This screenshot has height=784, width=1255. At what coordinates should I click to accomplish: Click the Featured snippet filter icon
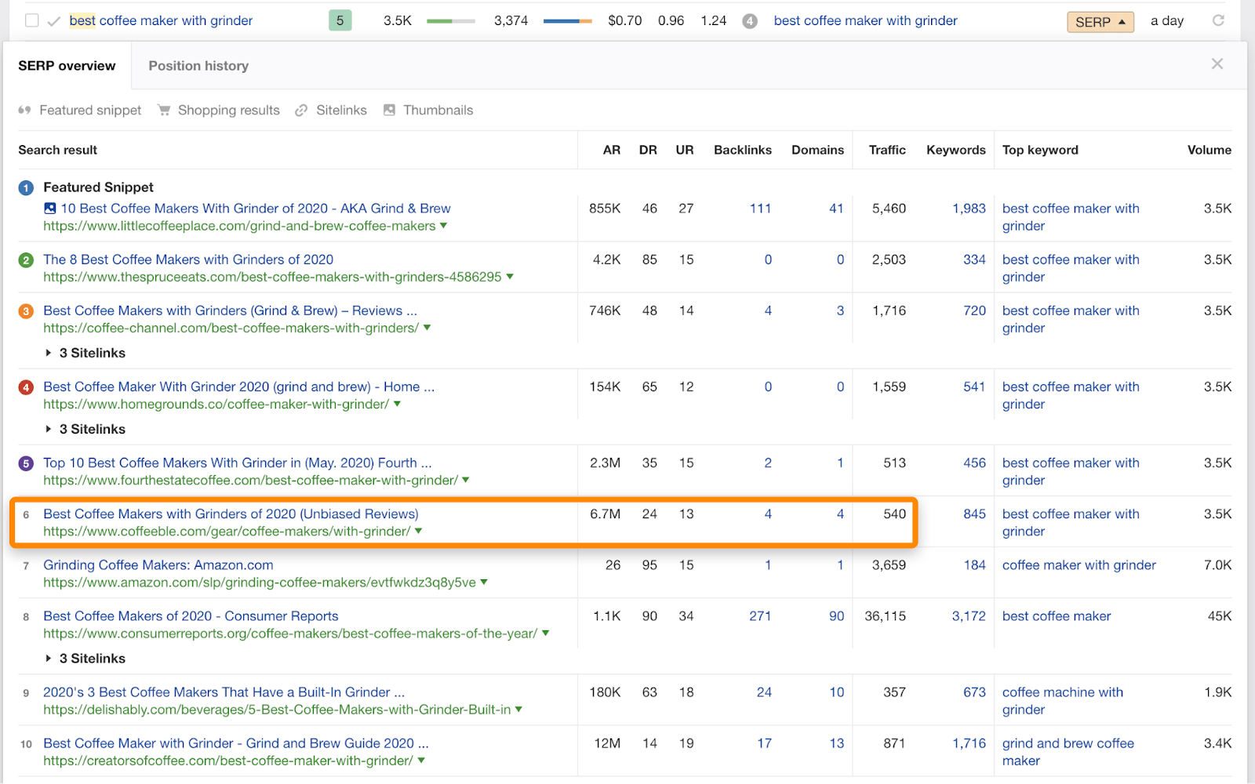[24, 110]
